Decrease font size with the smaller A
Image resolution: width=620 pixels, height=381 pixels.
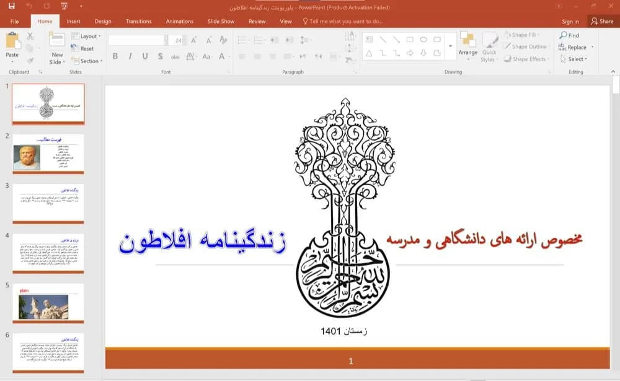point(208,40)
